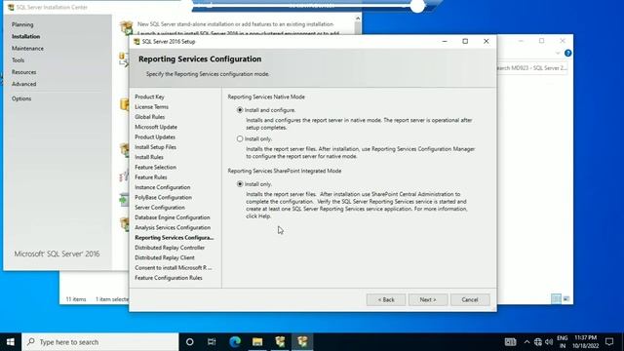Open Planning in Installation Center sidebar
Image resolution: width=624 pixels, height=351 pixels.
pos(22,24)
